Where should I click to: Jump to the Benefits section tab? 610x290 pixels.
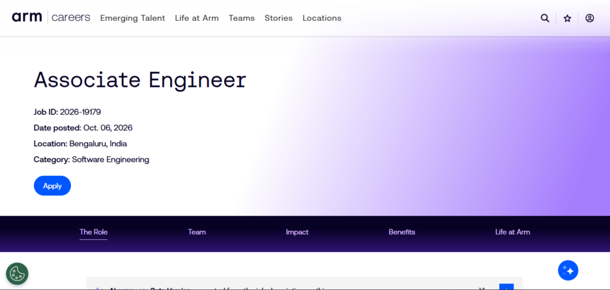(x=402, y=232)
